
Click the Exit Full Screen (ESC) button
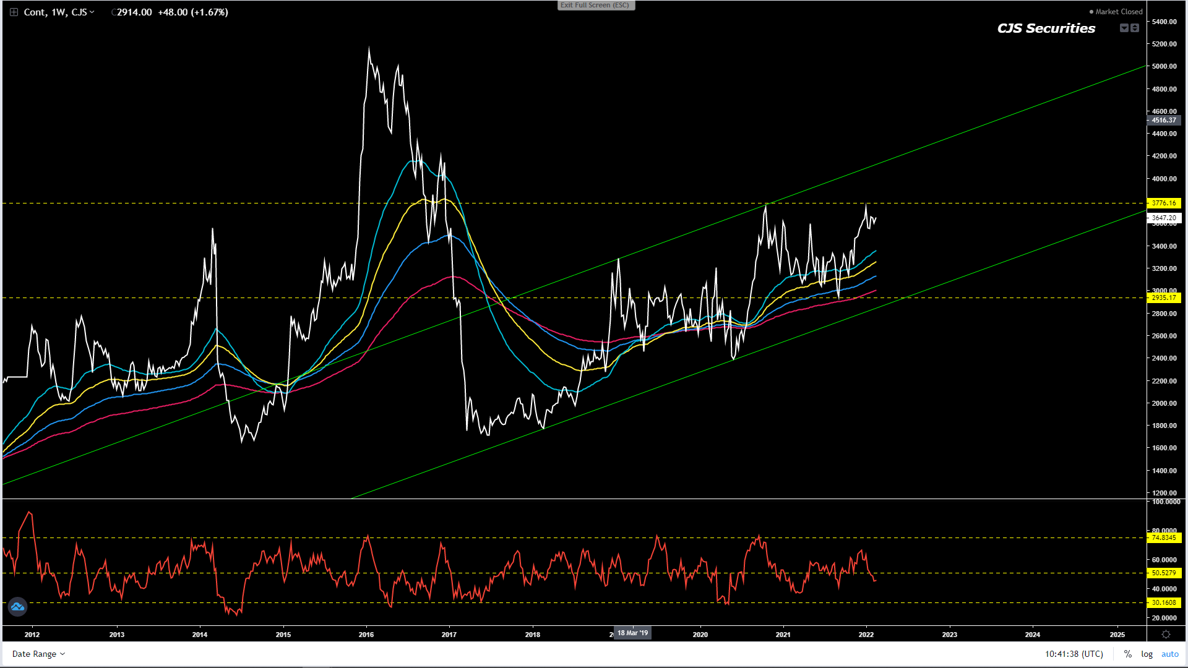pos(595,5)
